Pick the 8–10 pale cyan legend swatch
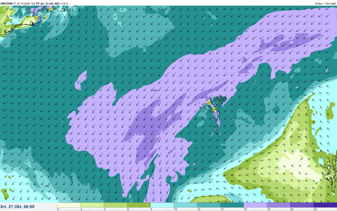 (x=162, y=205)
